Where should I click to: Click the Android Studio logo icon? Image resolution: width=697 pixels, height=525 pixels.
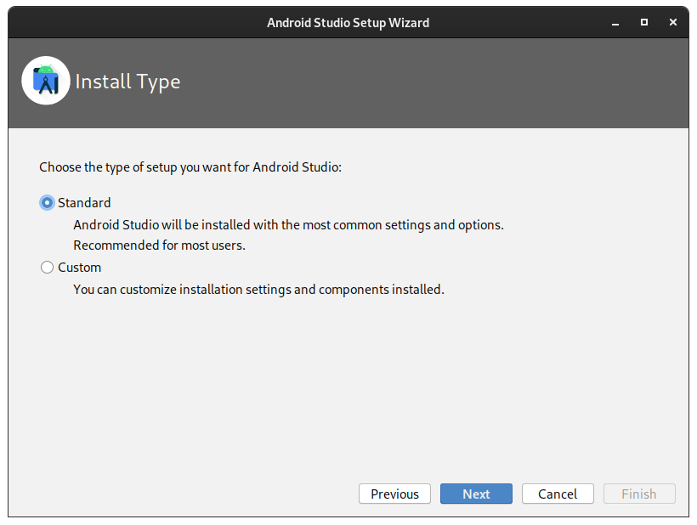[x=46, y=81]
